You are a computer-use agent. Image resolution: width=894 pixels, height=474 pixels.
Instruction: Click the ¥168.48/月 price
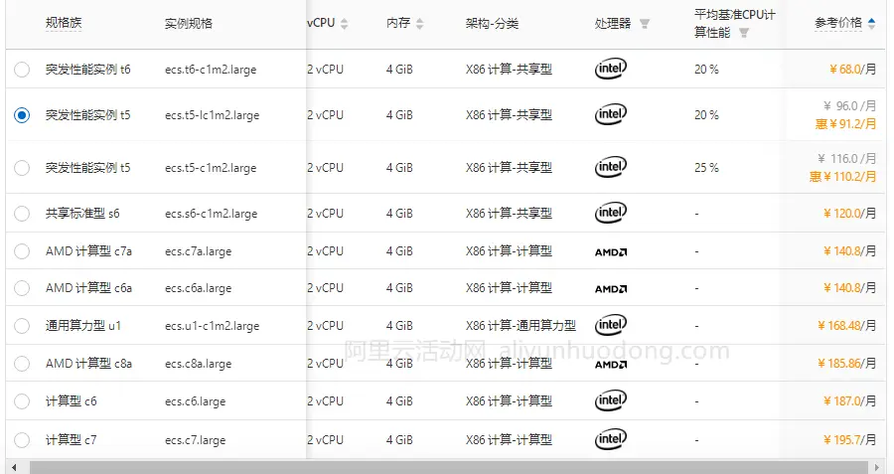[846, 325]
